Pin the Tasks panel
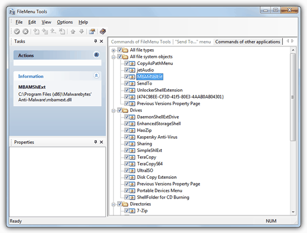Screen dimensions: 307x233 pyautogui.click(x=96, y=42)
